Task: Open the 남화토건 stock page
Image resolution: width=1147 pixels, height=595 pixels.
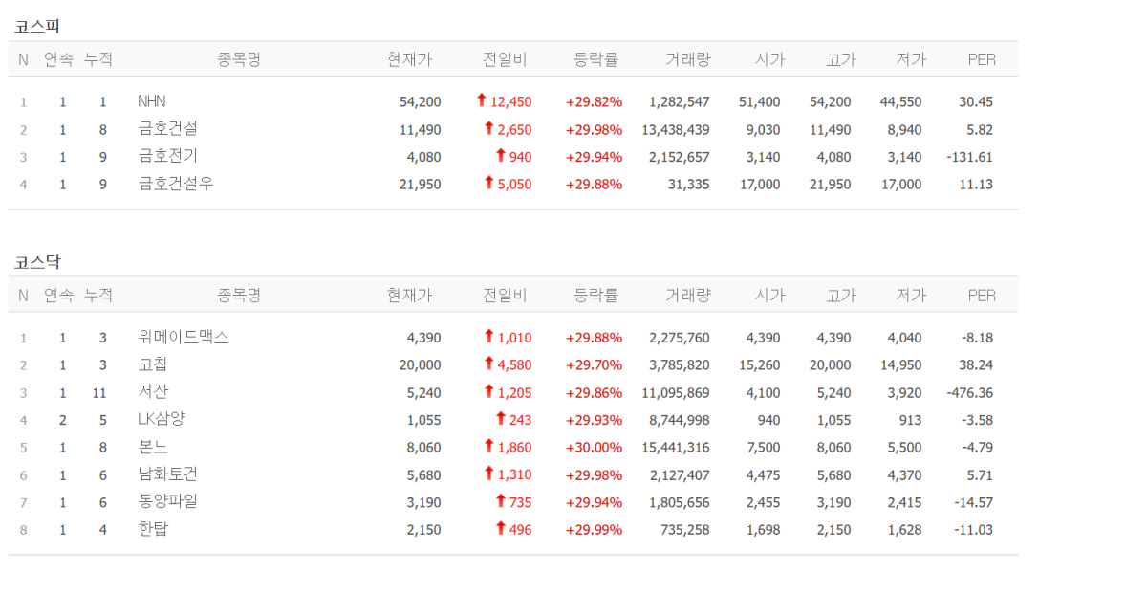Action: (168, 474)
